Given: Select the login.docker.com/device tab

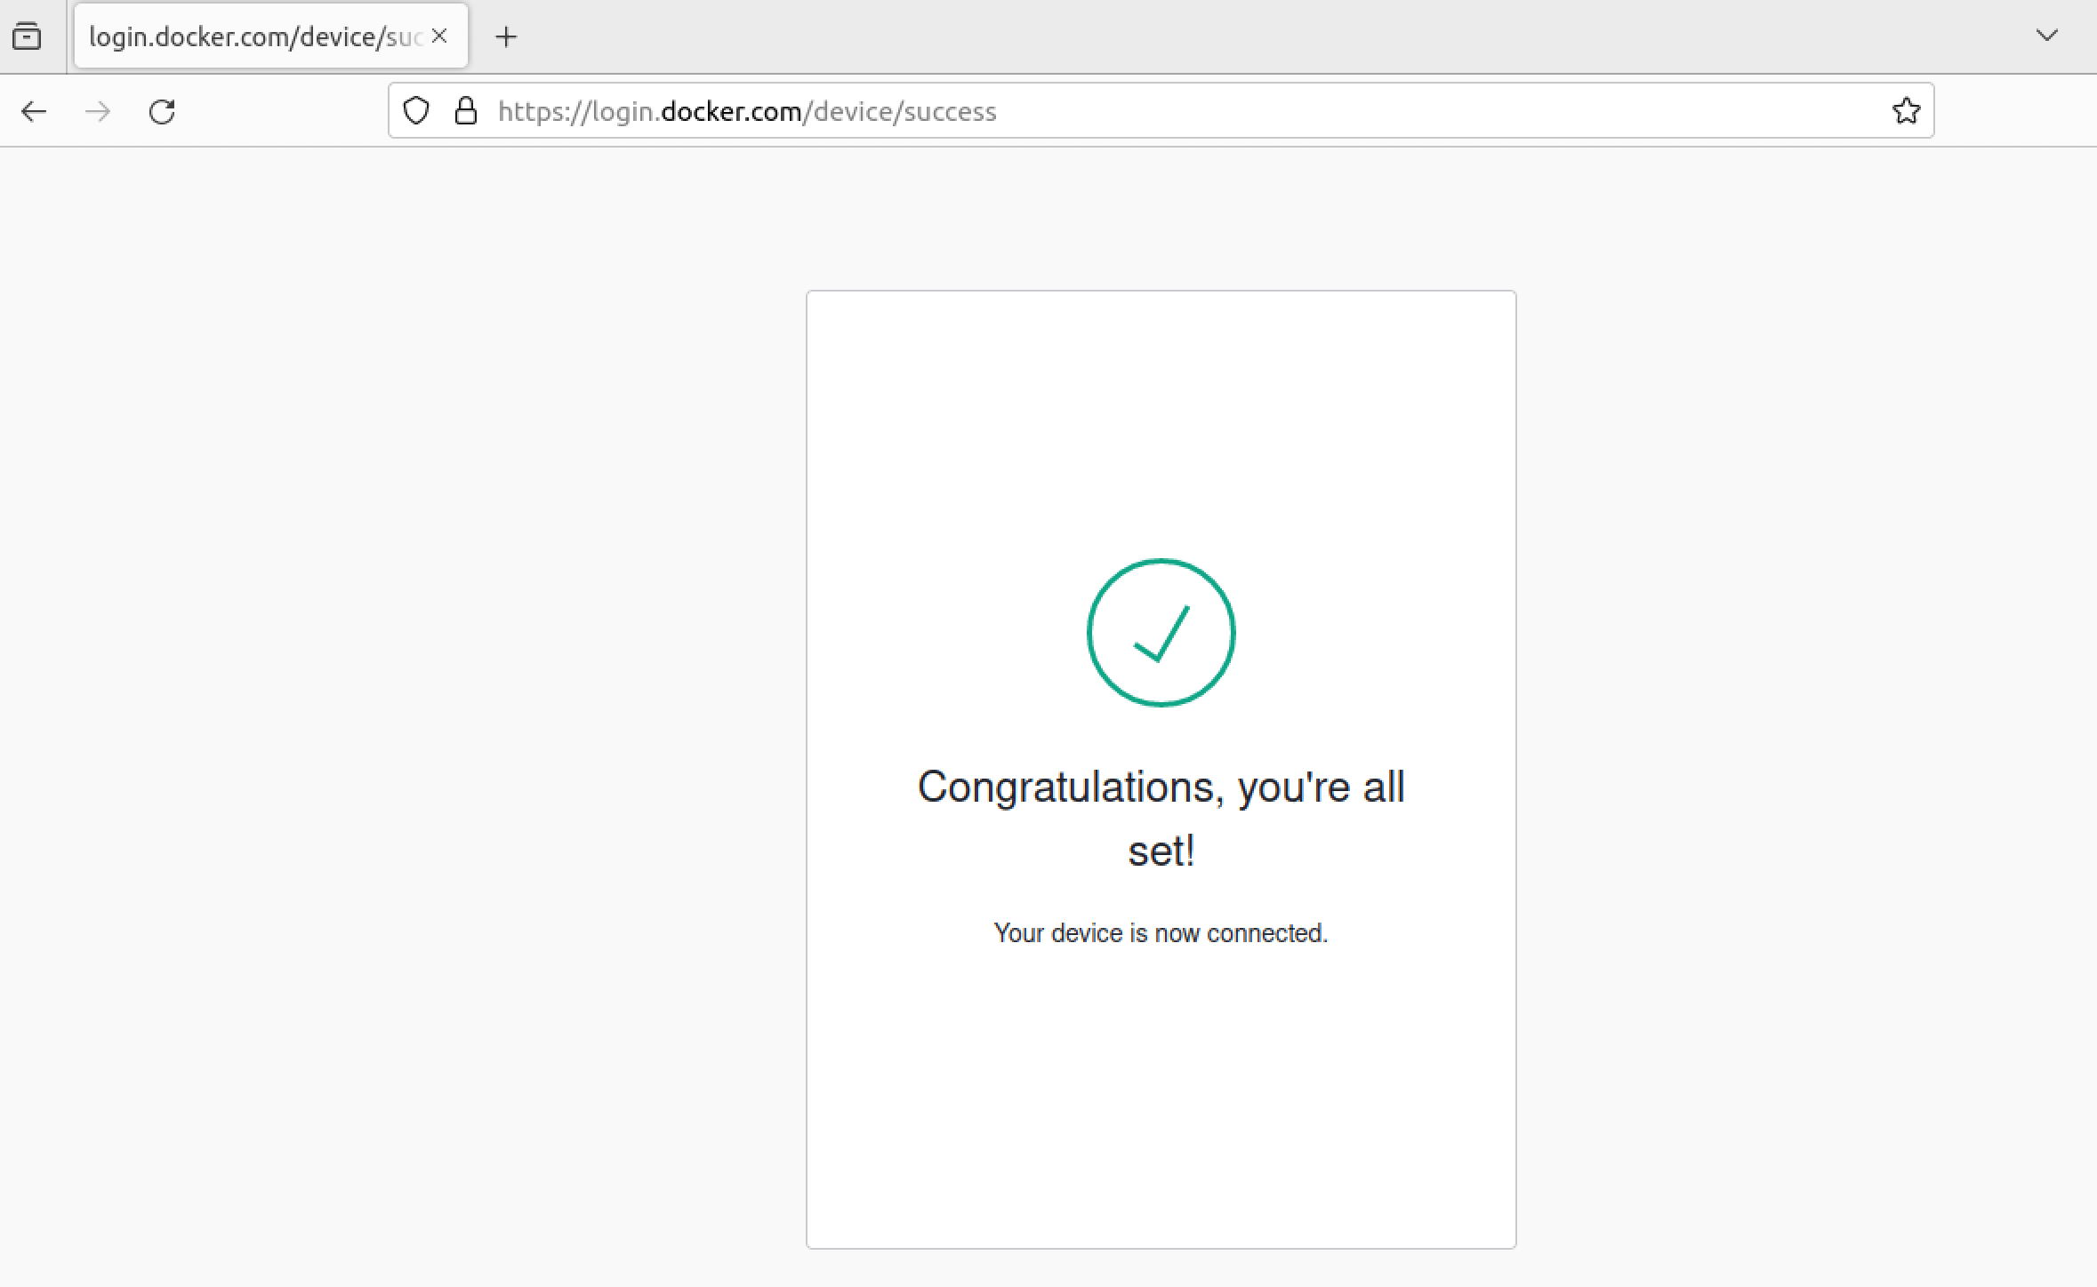Looking at the screenshot, I should point(254,36).
